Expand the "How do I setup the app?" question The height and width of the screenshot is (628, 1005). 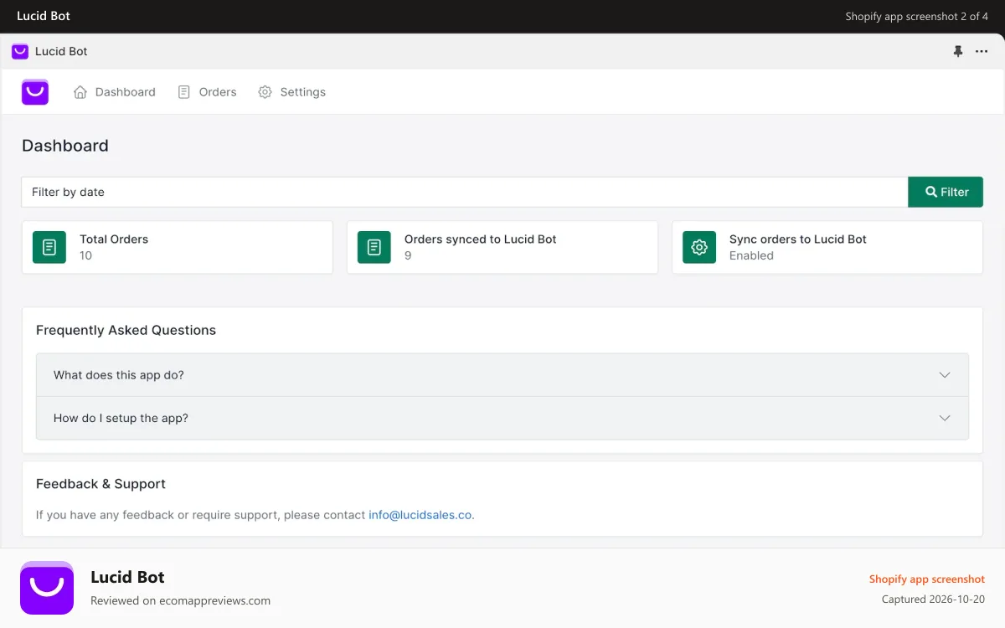pyautogui.click(x=502, y=418)
